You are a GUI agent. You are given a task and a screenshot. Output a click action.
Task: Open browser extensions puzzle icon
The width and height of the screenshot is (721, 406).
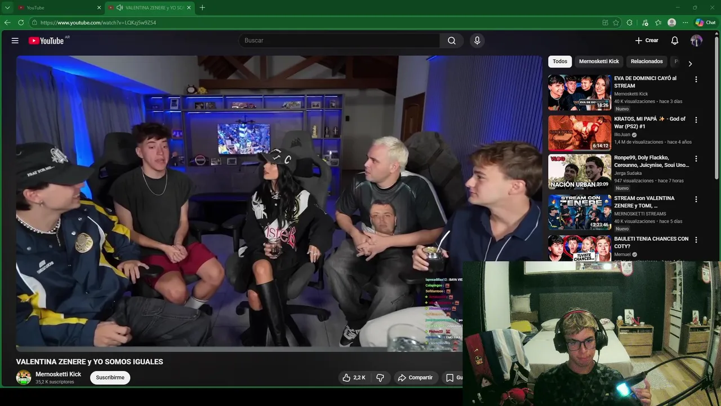[x=630, y=23]
